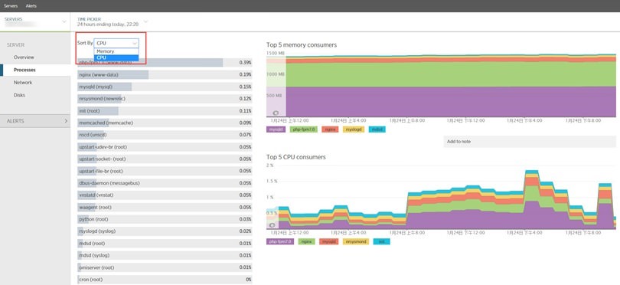This screenshot has width=620, height=285.
Task: Select the upstart-socket- (root) process row
Action: point(165,159)
